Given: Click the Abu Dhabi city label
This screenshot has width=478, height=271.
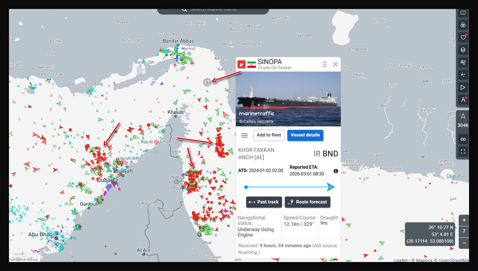Looking at the screenshot, I should pos(41,235).
